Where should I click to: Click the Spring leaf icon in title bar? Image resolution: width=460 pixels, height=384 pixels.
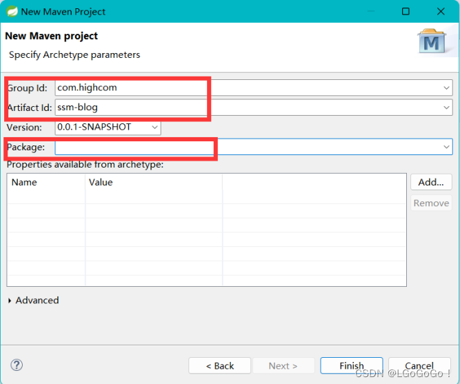tap(12, 12)
